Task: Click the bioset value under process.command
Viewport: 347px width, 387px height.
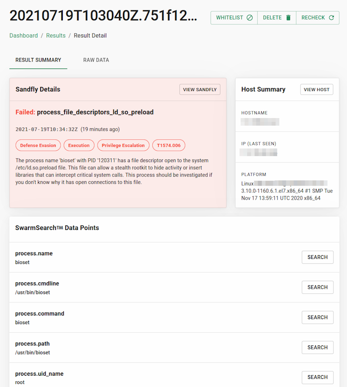Action: click(23, 323)
